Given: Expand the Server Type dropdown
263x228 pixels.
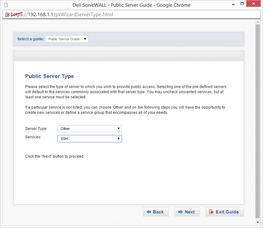Looking at the screenshot, I should click(90, 129).
